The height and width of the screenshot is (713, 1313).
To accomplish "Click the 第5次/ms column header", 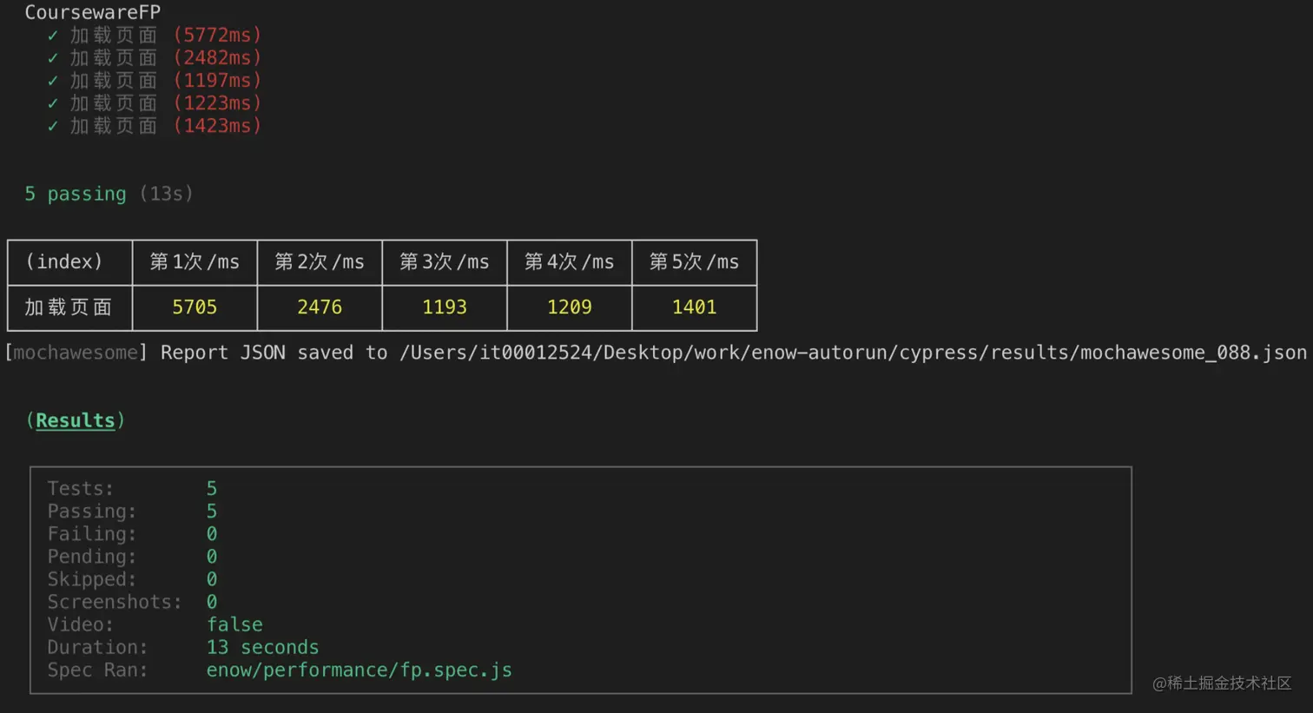I will pos(695,261).
